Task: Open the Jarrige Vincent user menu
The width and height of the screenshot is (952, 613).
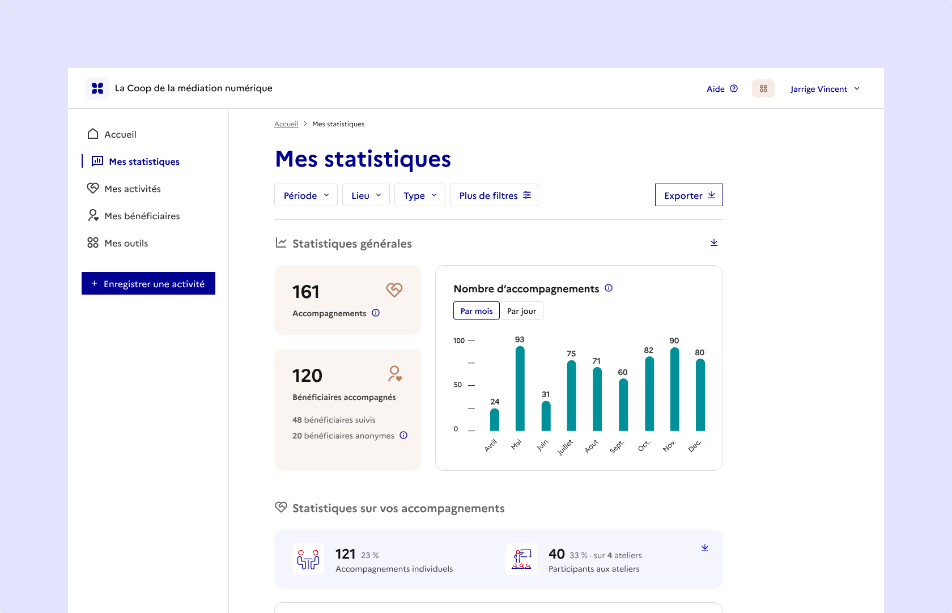Action: point(825,89)
